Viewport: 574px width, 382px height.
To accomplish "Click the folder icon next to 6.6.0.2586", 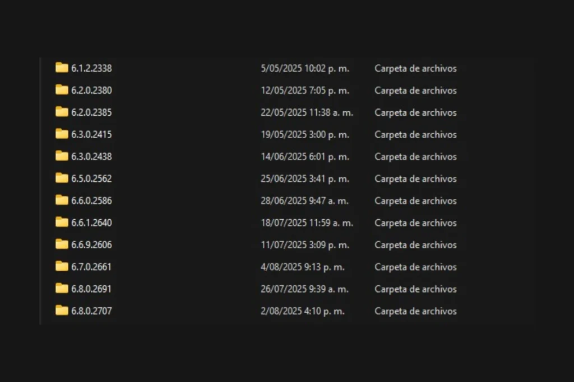I will click(x=61, y=200).
